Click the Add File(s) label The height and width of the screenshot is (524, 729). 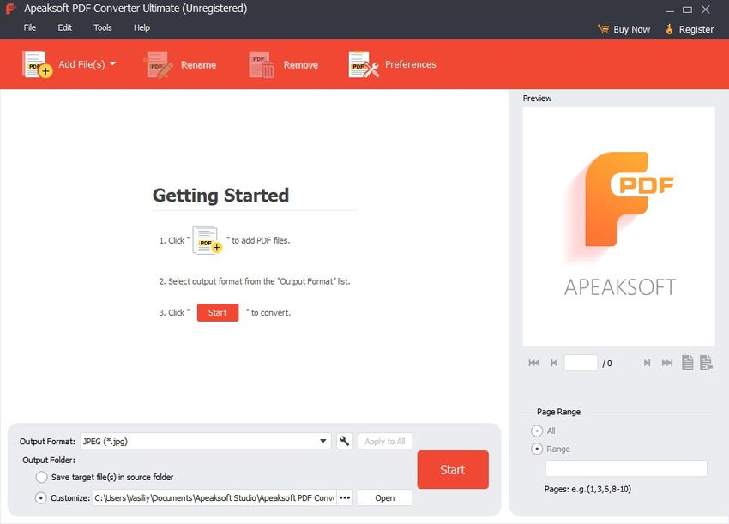click(81, 64)
